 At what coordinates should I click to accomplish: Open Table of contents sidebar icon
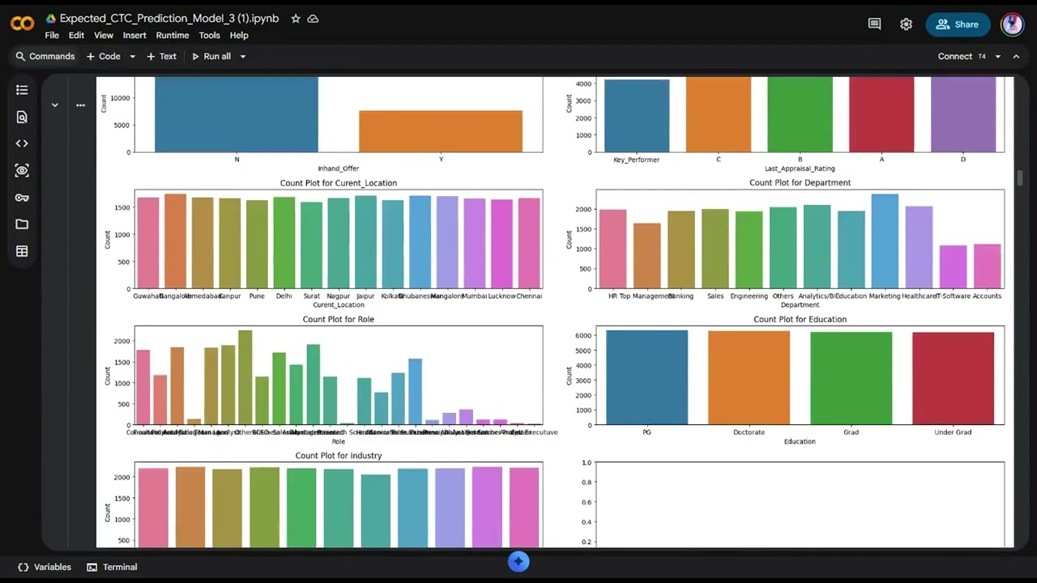tap(22, 90)
